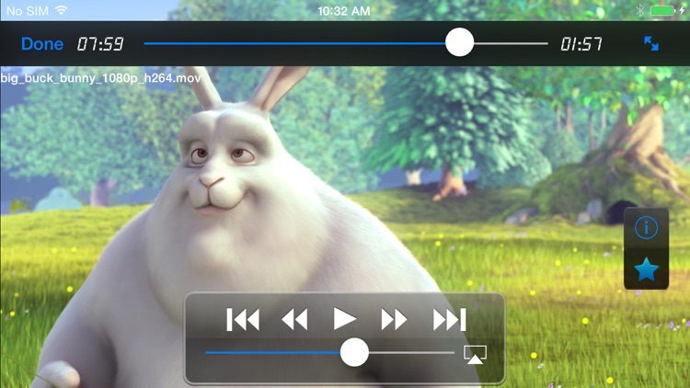Rewind the video
Screen dimensions: 690x388
294,319
